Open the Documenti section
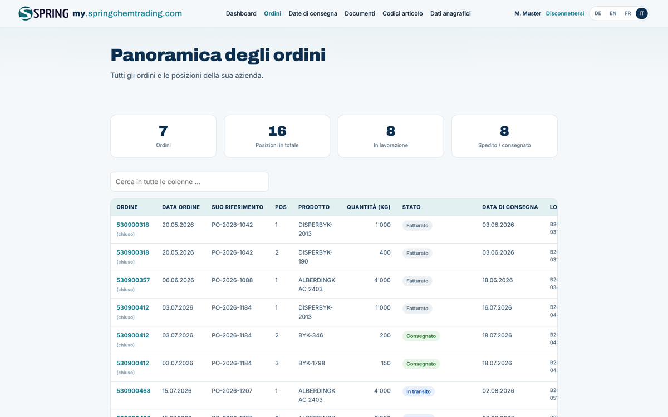The width and height of the screenshot is (668, 417). click(x=360, y=13)
